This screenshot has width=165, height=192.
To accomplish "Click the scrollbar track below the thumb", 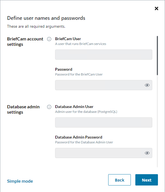I will (157, 121).
